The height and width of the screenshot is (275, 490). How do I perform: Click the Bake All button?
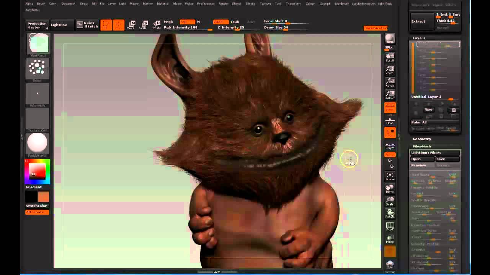tap(435, 122)
